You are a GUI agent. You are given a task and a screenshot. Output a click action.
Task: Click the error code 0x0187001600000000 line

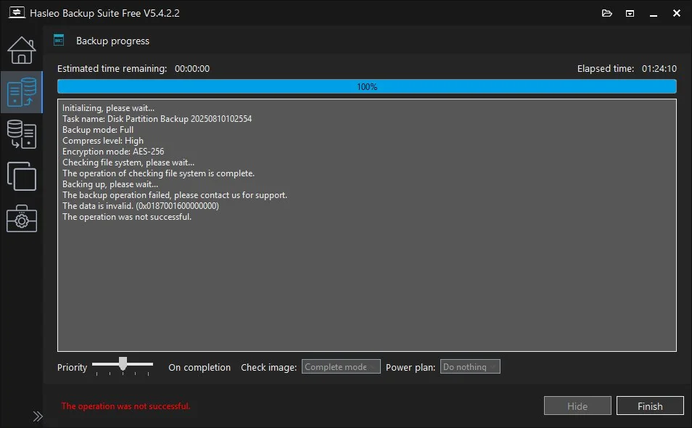click(140, 206)
